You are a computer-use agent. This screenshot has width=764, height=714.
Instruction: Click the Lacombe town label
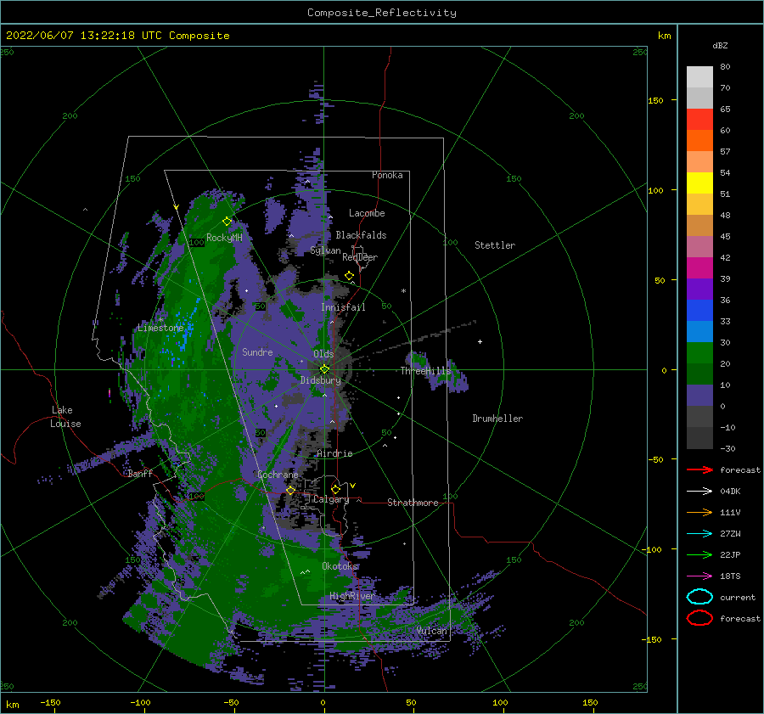point(367,213)
